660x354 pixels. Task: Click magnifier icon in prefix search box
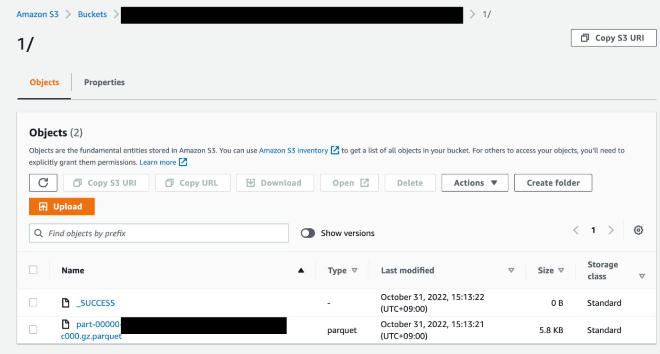coord(39,233)
